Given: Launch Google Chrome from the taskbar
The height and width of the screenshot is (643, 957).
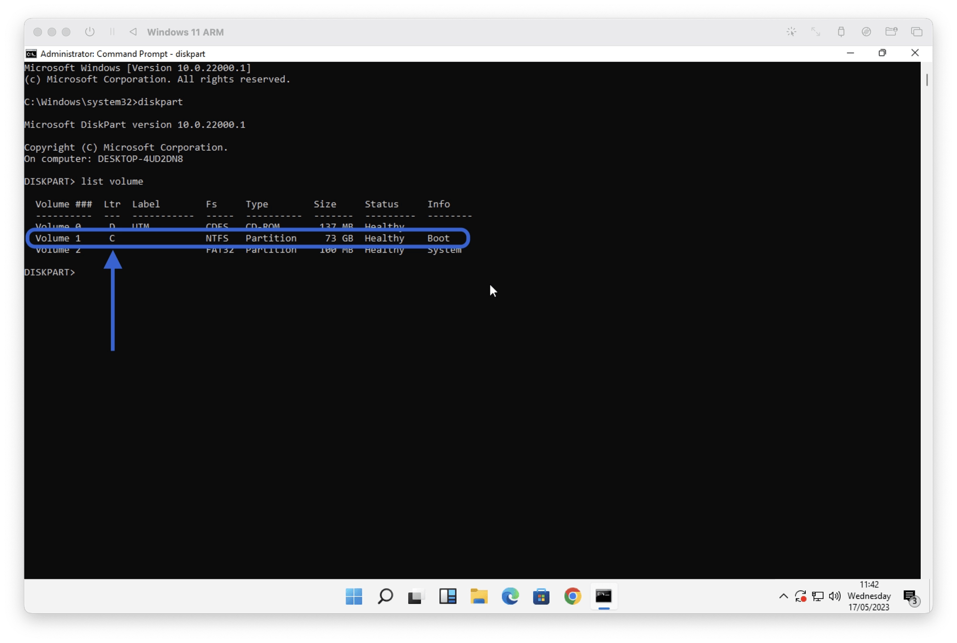Looking at the screenshot, I should tap(572, 597).
